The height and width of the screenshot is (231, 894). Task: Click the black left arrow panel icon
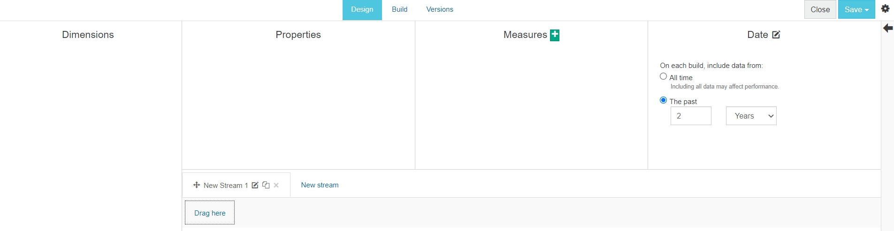pos(888,29)
